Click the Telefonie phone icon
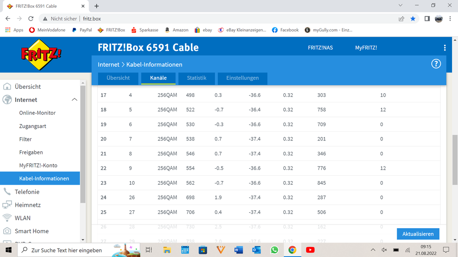 pos(7,192)
